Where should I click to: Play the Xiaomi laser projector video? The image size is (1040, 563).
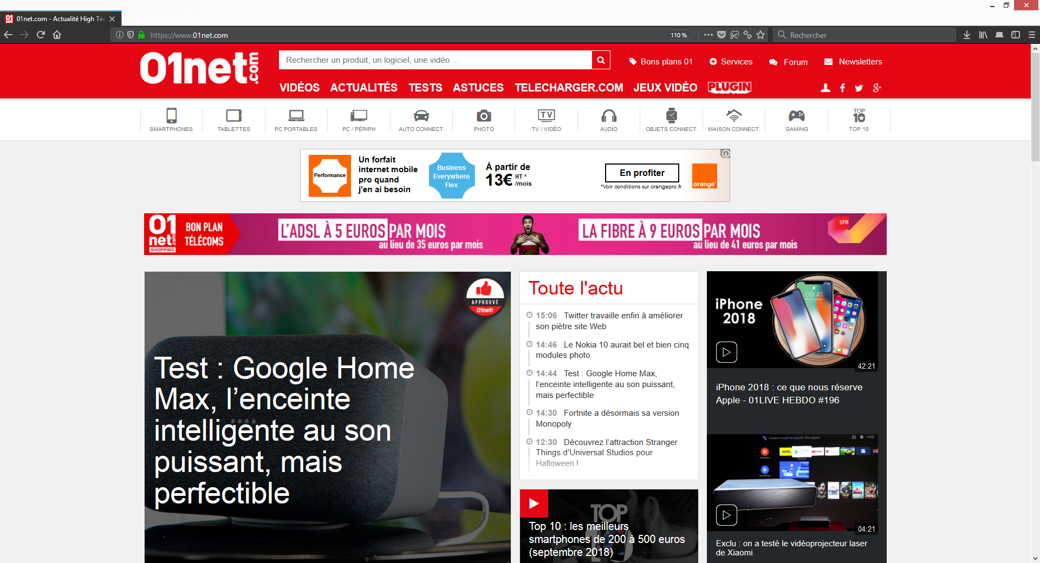pyautogui.click(x=726, y=515)
